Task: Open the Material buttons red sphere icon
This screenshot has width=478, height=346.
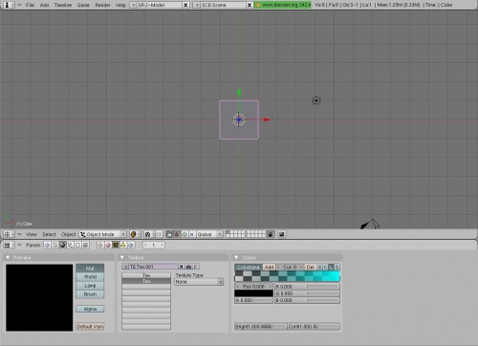Action: 108,245
